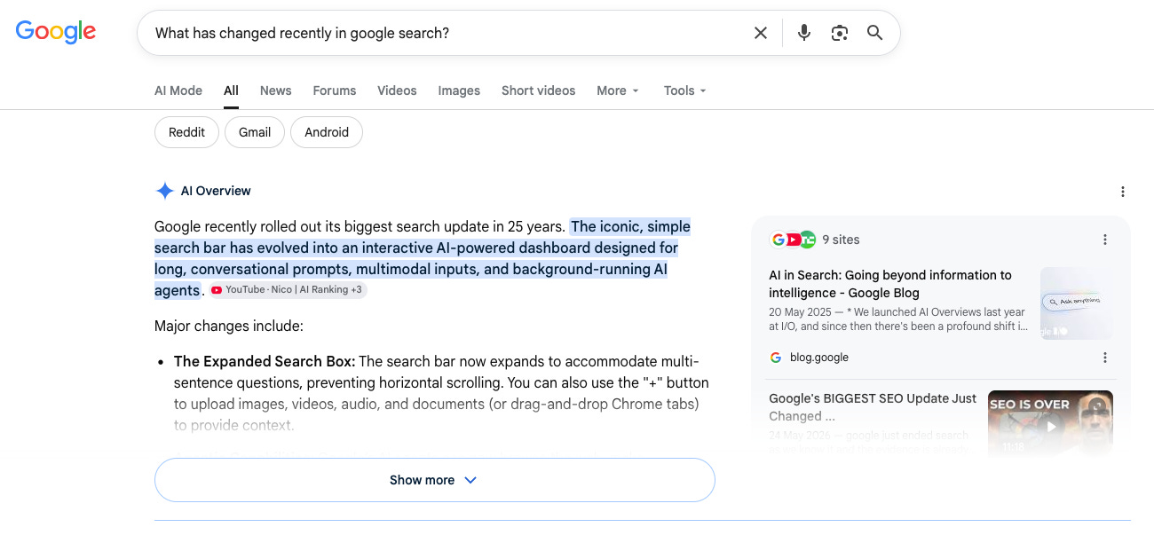Open the 9 sites three-dot menu
This screenshot has height=535, width=1154.
1105,240
